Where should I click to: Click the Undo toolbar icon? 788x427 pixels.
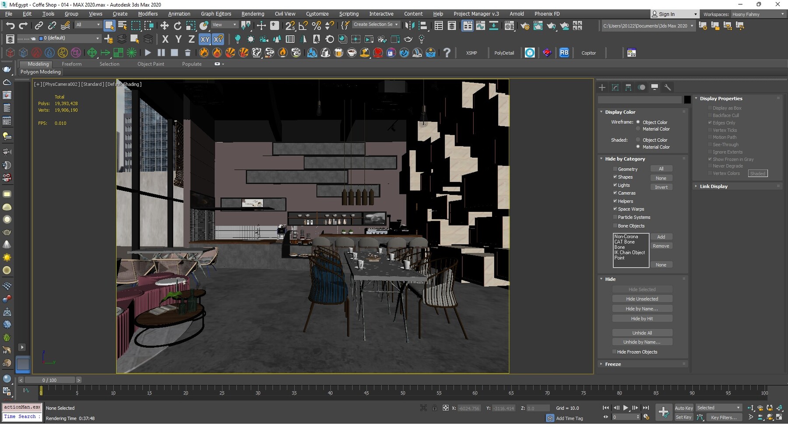coord(11,25)
